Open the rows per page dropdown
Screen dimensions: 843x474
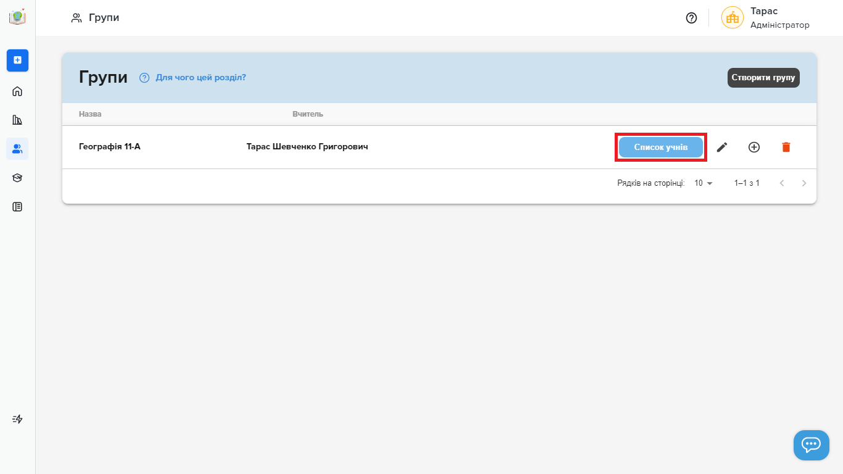(704, 183)
